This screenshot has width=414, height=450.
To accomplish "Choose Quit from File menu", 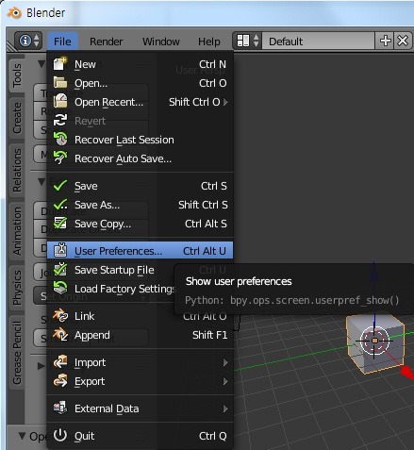I will (x=141, y=436).
